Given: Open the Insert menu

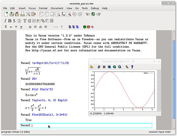Looking at the screenshot, I should click(22, 8).
